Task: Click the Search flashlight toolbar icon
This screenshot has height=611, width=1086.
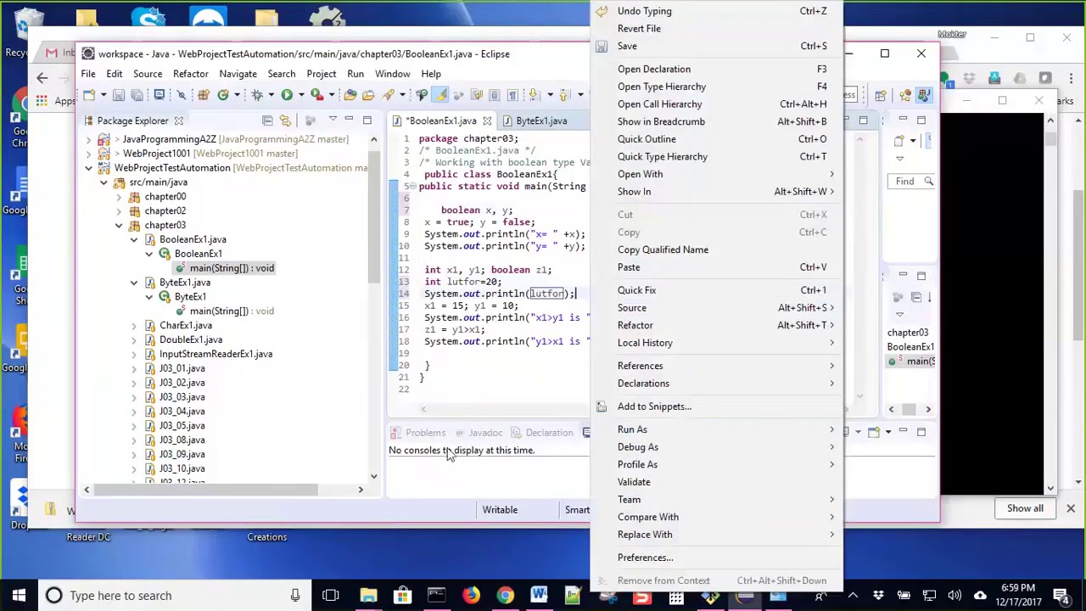Action: click(x=389, y=94)
